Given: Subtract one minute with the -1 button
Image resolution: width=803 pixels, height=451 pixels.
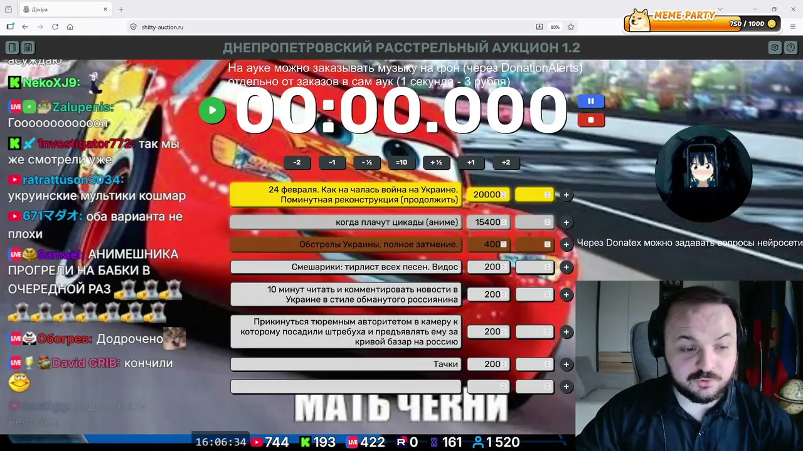Looking at the screenshot, I should [332, 162].
